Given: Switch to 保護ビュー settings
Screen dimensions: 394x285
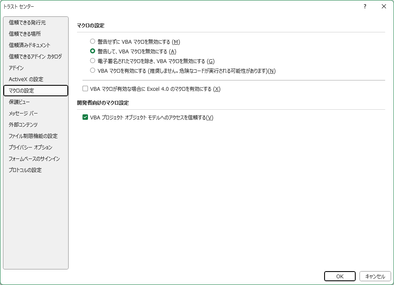Looking at the screenshot, I should pyautogui.click(x=19, y=102).
